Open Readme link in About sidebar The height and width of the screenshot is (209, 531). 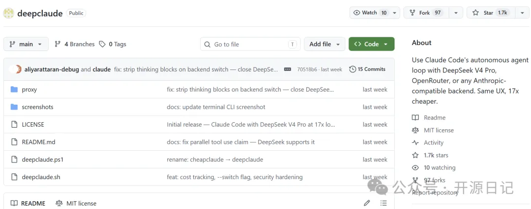pos(435,117)
